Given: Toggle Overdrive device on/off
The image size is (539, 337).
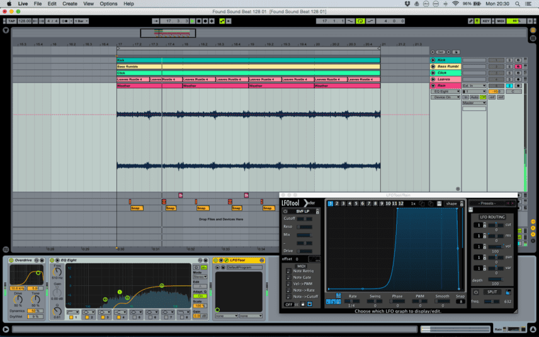Looking at the screenshot, I should click(x=11, y=260).
